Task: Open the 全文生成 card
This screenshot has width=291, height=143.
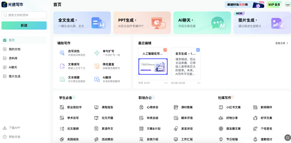Action: click(82, 23)
